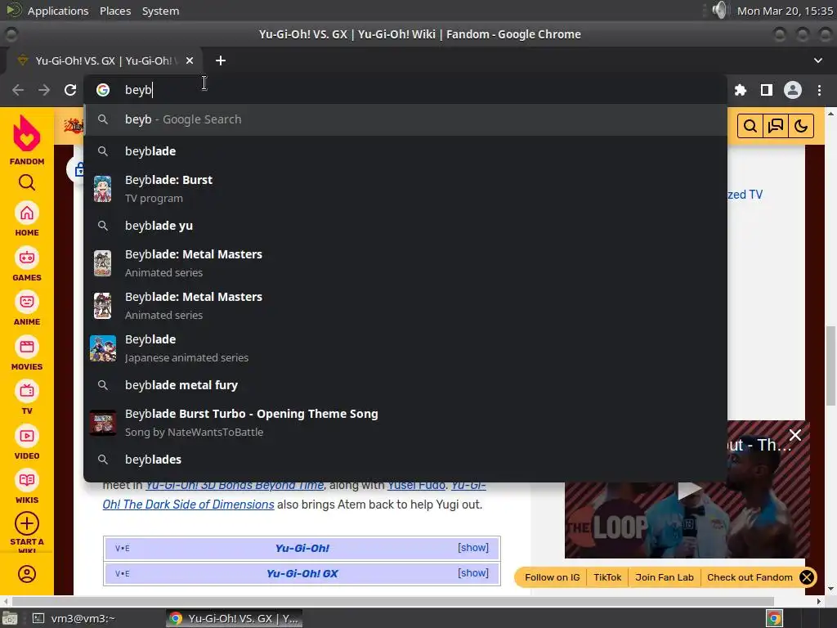The height and width of the screenshot is (628, 837).
Task: Open Yu-Gi-Oh! navbox title link
Action: tap(302, 548)
